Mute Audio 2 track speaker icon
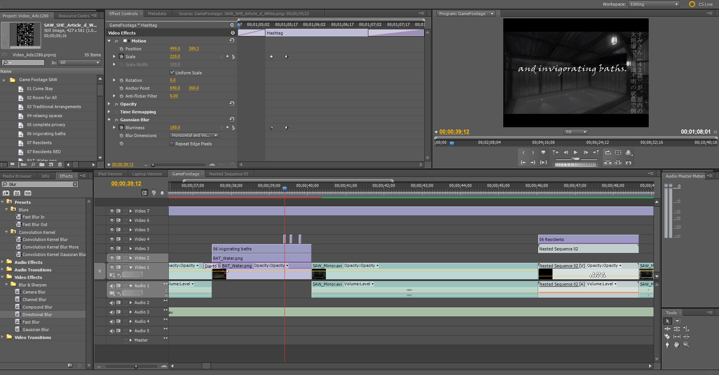719x375 pixels. [112, 303]
